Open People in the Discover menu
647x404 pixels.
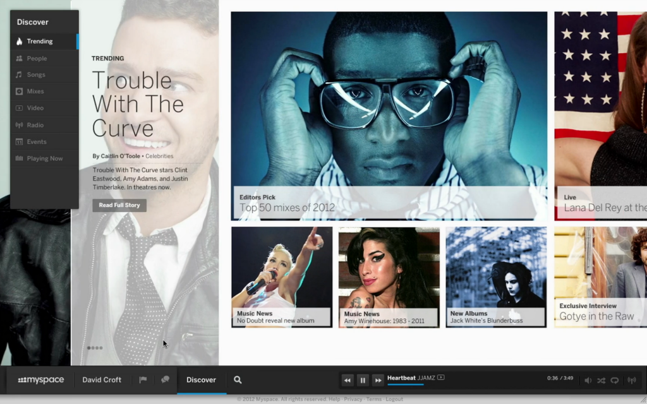(44, 59)
